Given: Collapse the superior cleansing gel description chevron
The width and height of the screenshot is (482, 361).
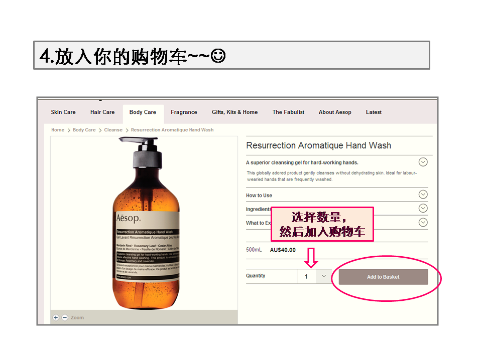Looking at the screenshot, I should pos(423,162).
